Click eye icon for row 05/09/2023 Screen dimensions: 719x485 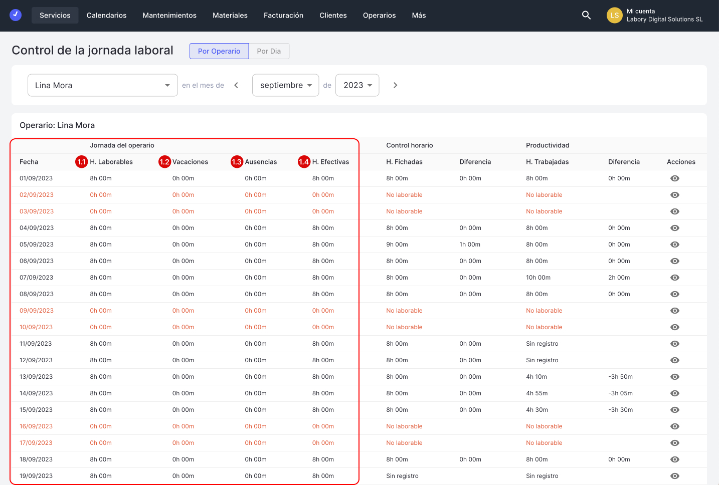click(675, 245)
